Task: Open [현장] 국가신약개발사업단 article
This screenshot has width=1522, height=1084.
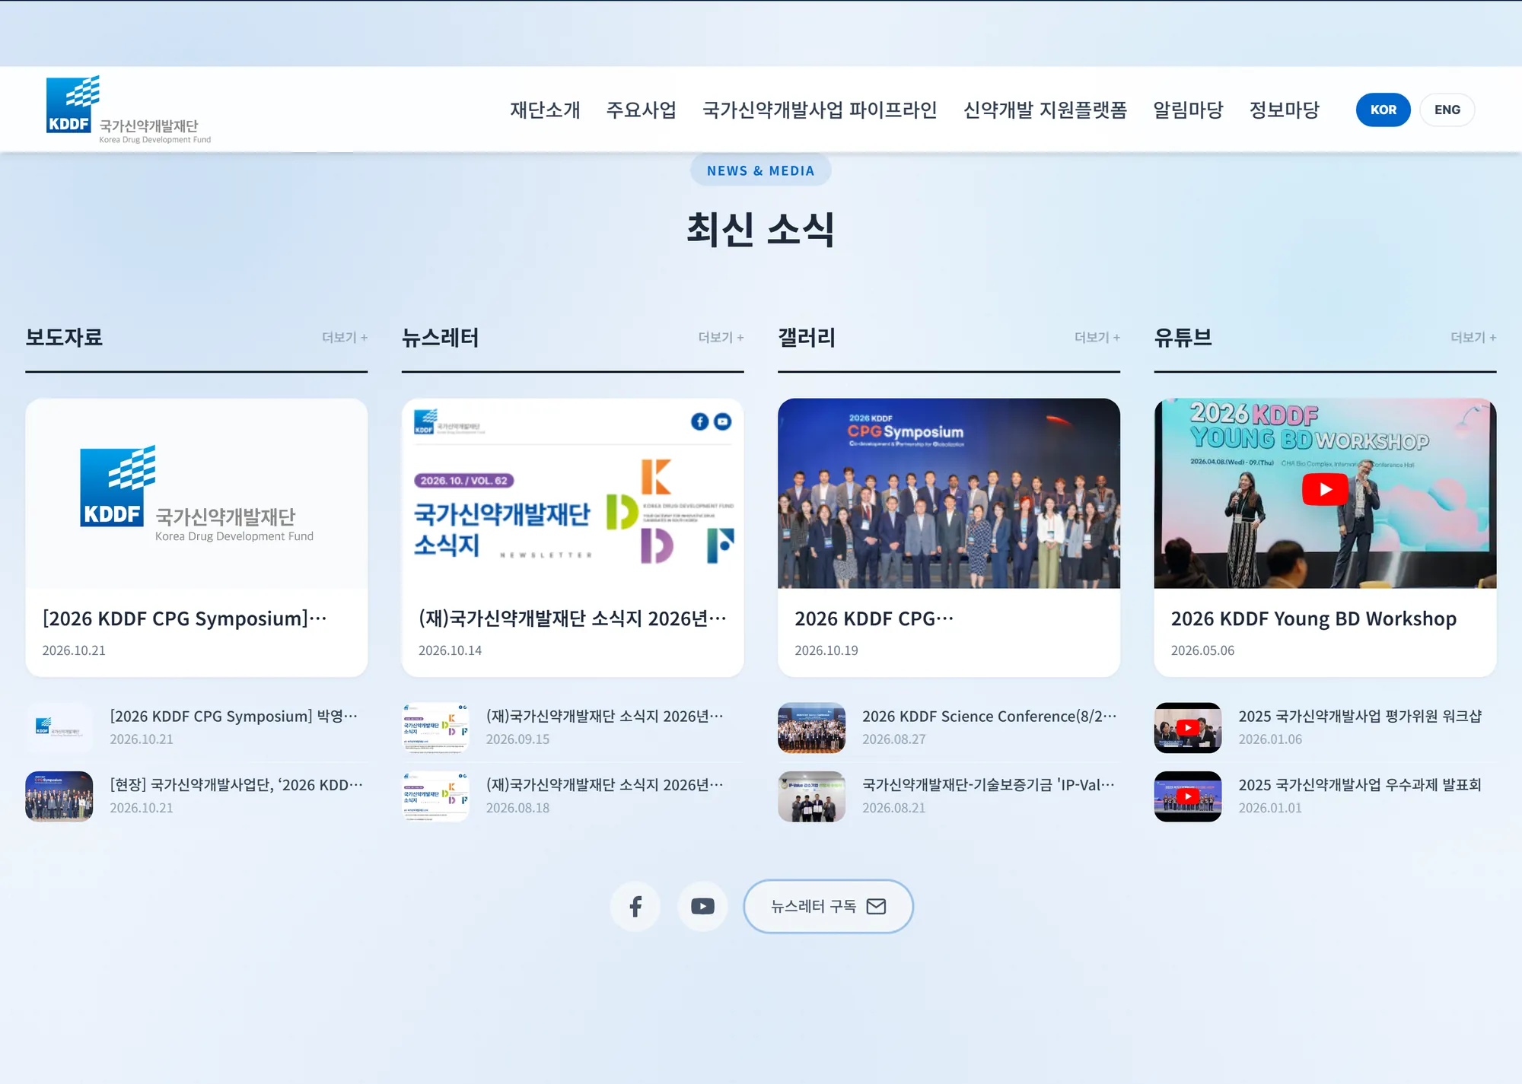Action: (x=237, y=785)
